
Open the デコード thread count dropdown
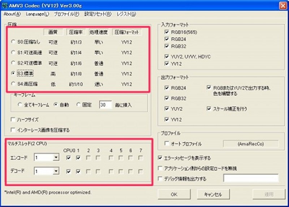tap(56, 171)
